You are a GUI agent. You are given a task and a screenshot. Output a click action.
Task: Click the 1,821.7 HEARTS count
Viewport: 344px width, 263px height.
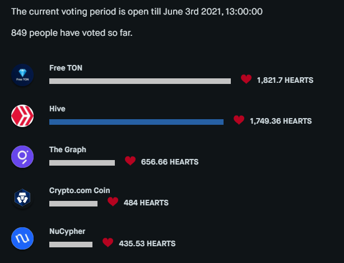click(285, 80)
